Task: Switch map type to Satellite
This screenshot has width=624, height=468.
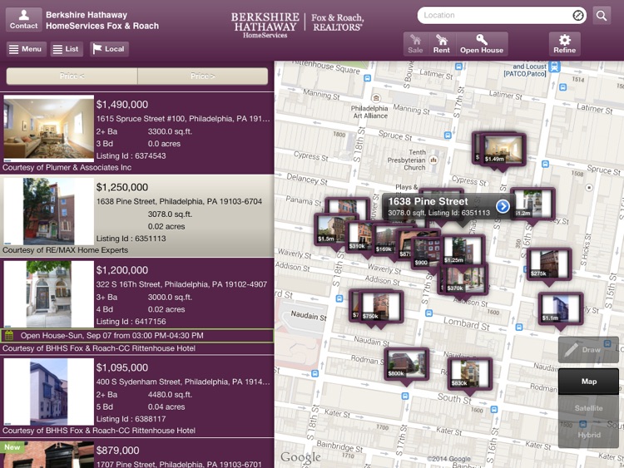Action: 588,408
